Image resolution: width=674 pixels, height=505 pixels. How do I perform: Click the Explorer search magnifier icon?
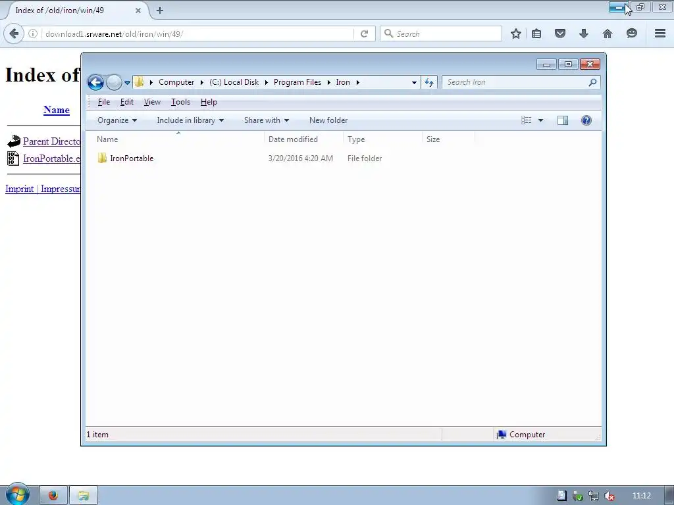point(592,82)
